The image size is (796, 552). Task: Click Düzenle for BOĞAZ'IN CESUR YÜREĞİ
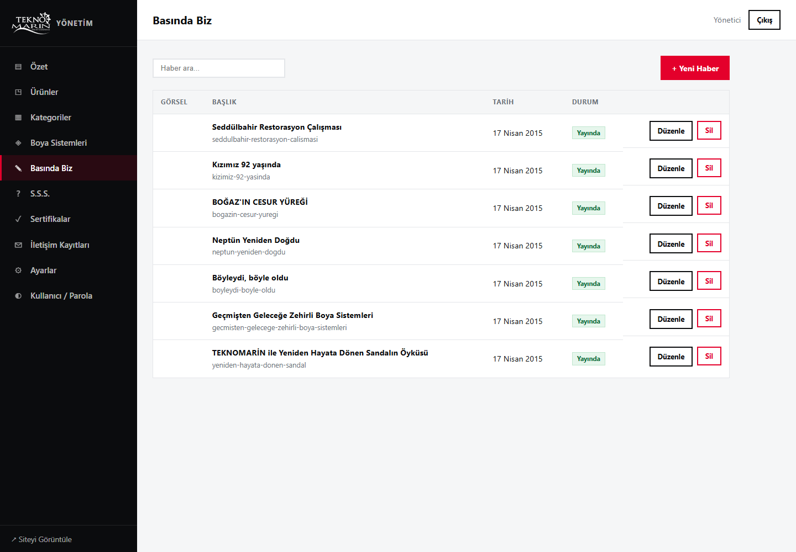(671, 206)
